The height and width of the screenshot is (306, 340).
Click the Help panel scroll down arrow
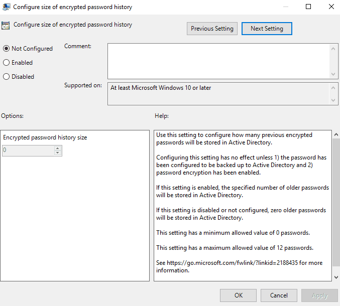point(336,277)
